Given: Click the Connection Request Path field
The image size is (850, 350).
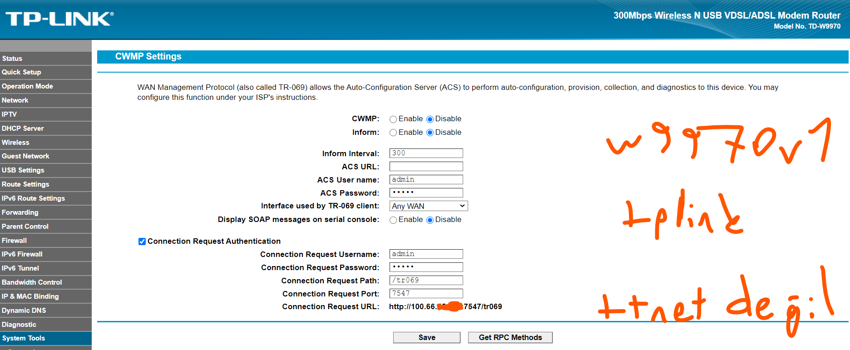Looking at the screenshot, I should (426, 281).
